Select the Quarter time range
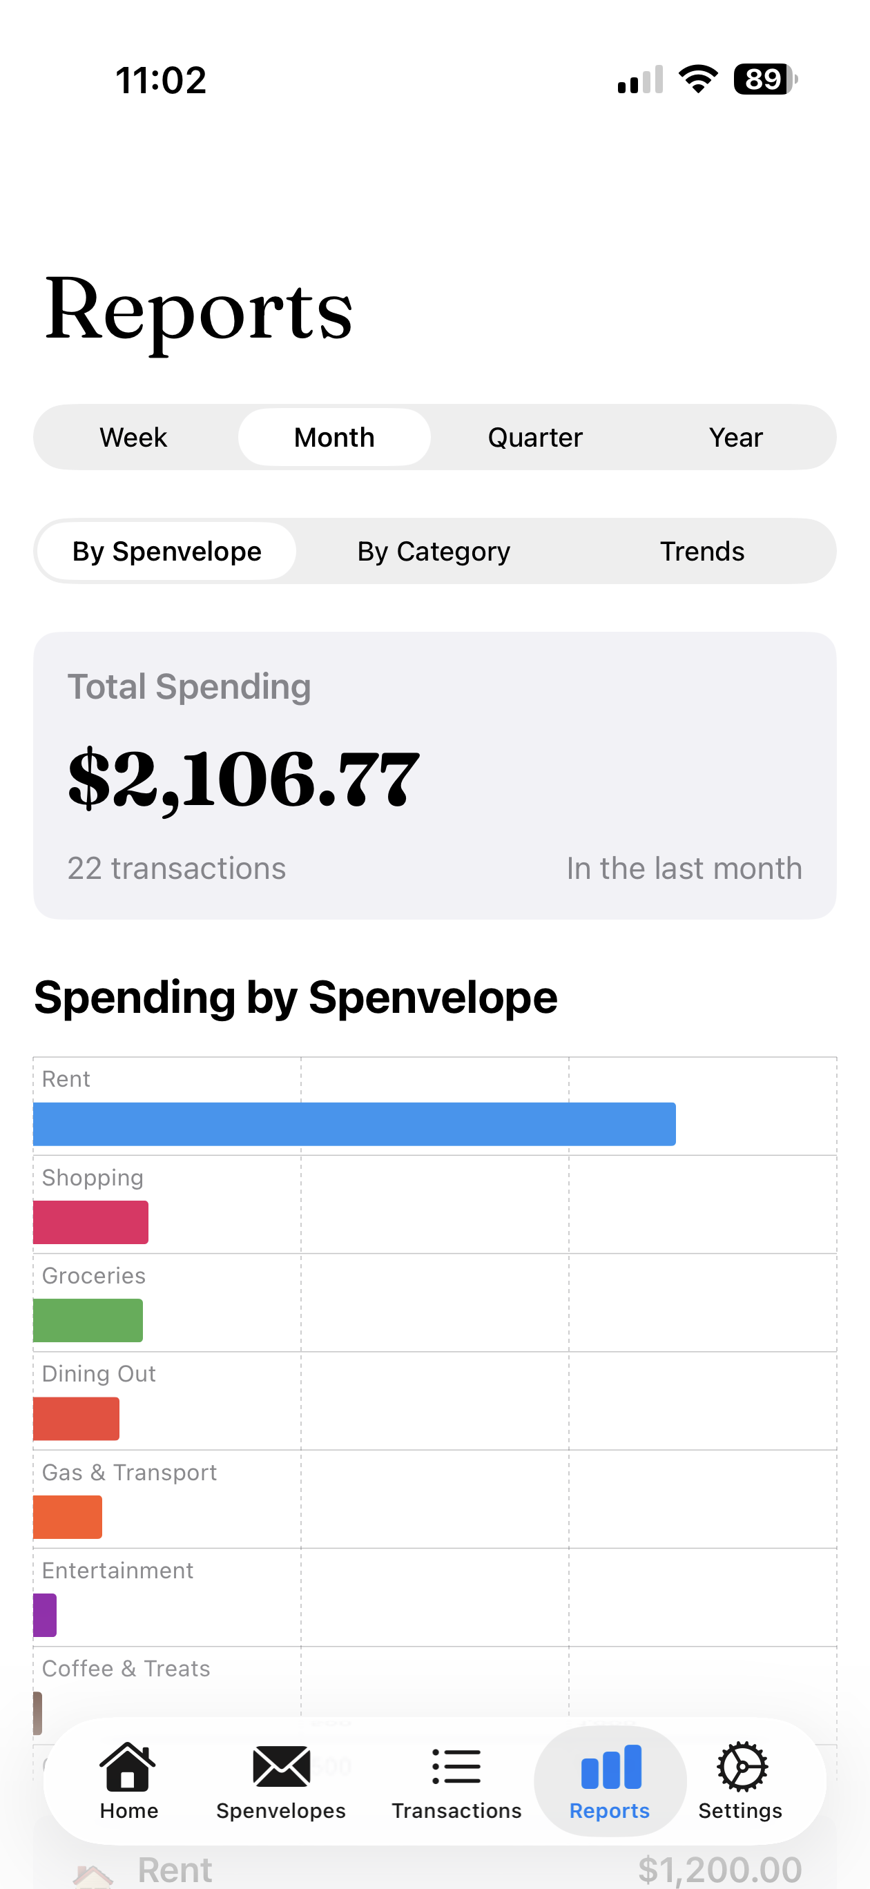This screenshot has width=870, height=1889. pos(534,438)
